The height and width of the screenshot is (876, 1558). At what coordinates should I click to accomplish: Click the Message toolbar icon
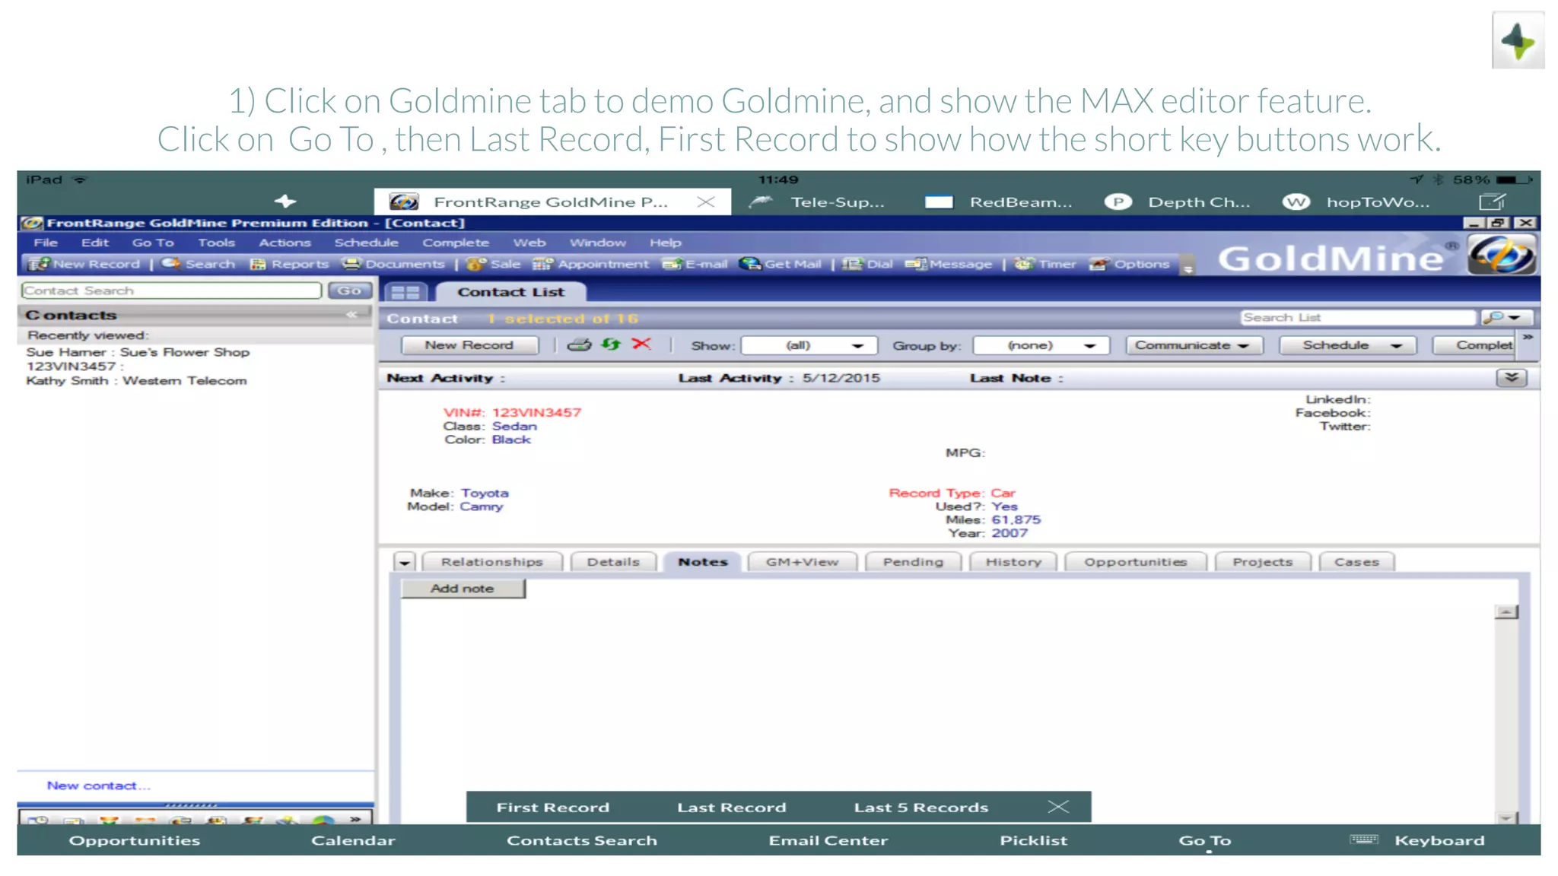coord(949,264)
